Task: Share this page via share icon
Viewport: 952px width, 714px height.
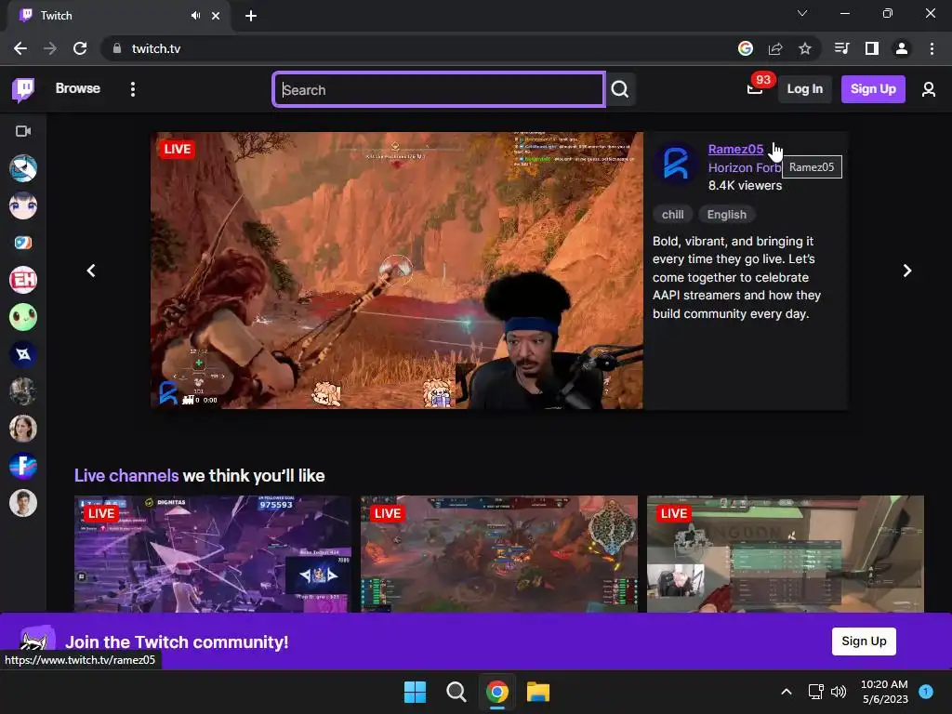Action: tap(775, 48)
